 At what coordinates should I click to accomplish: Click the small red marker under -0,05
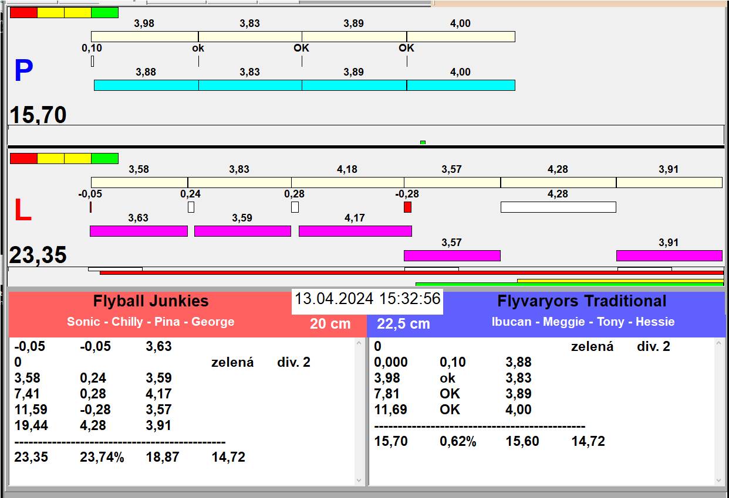[90, 207]
